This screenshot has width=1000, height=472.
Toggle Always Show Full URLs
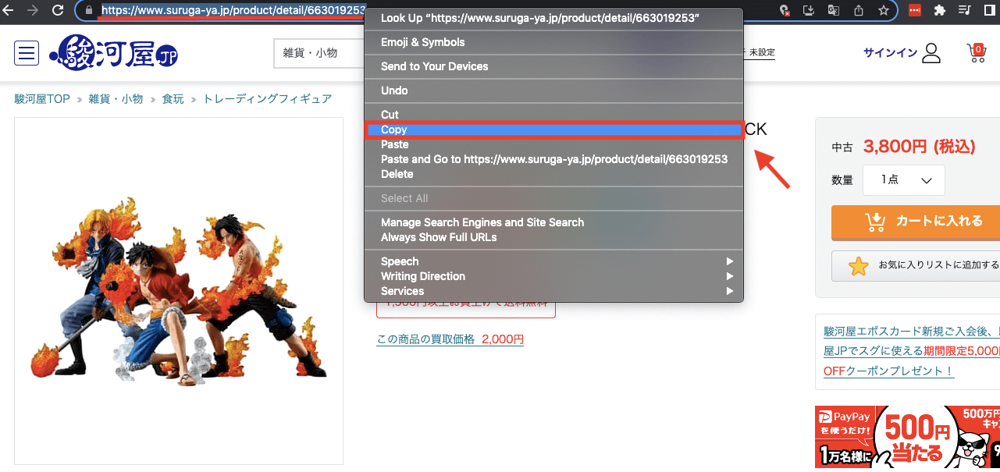pyautogui.click(x=553, y=237)
